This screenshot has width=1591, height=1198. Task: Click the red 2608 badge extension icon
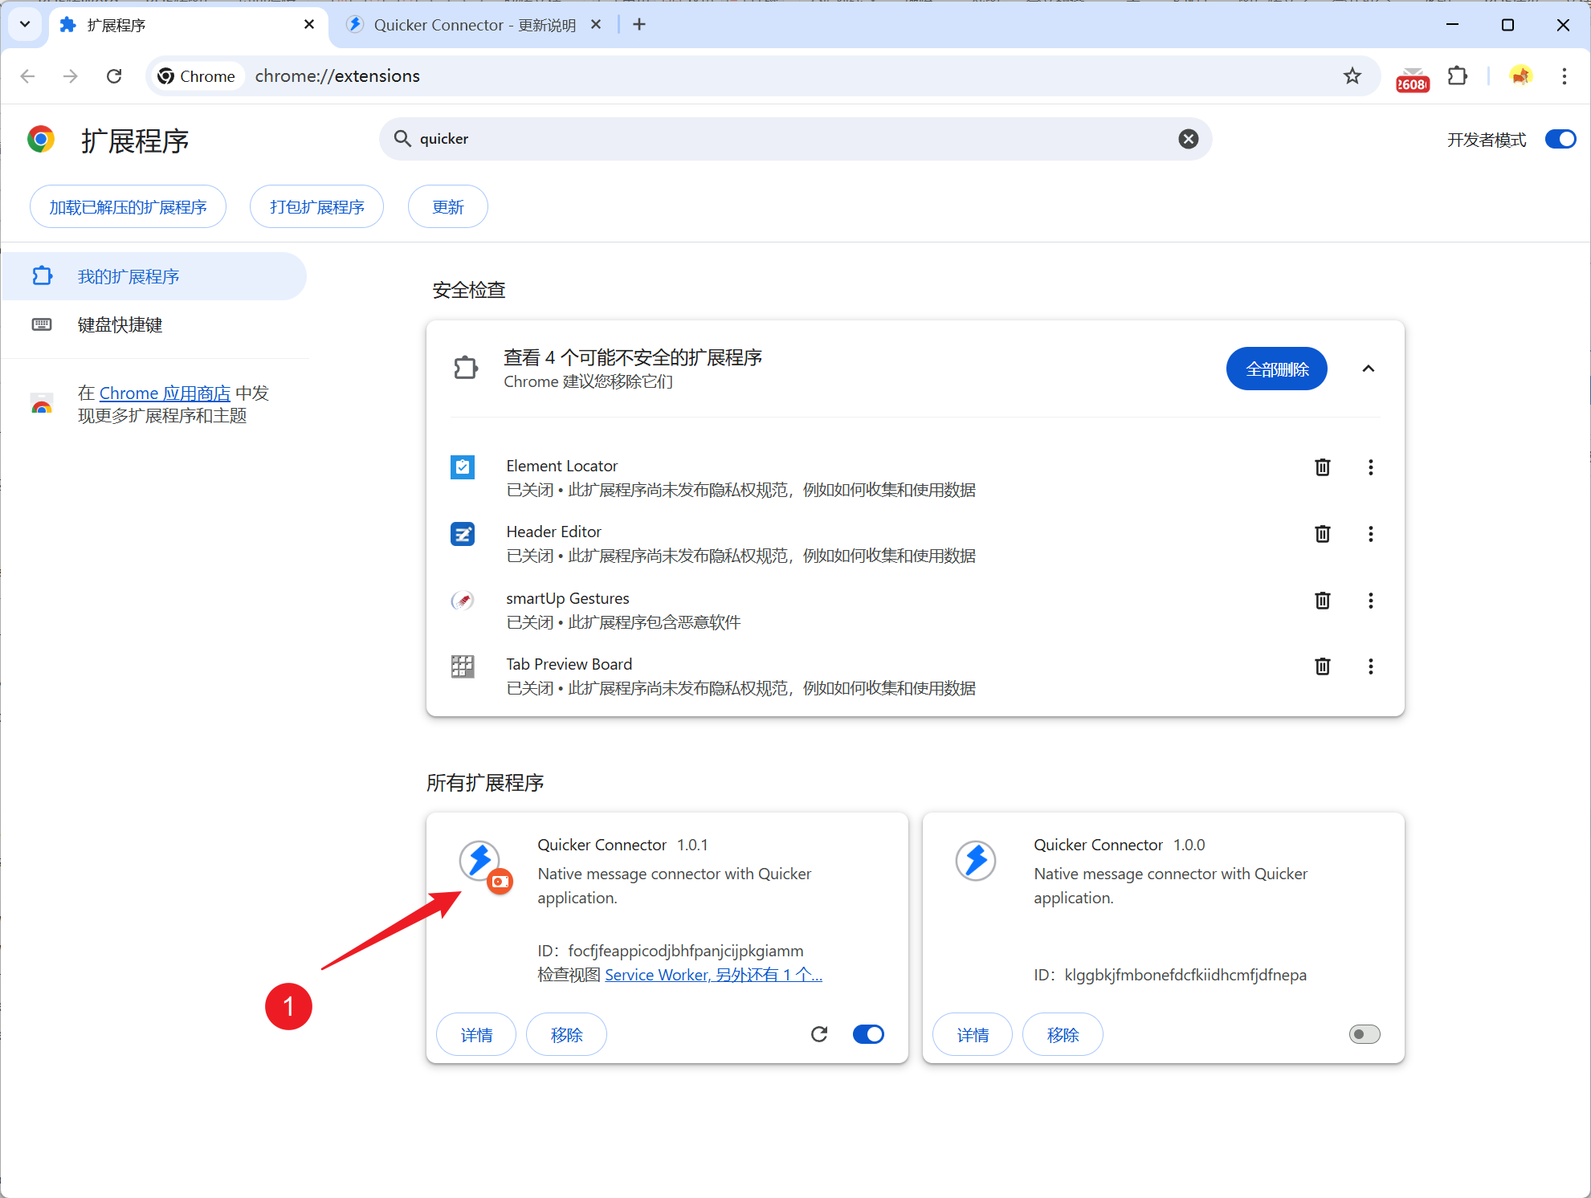(1413, 79)
